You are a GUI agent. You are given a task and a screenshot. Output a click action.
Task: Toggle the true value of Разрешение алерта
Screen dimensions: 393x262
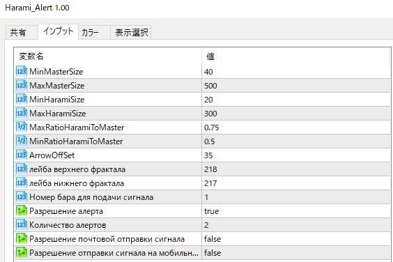pyautogui.click(x=296, y=211)
